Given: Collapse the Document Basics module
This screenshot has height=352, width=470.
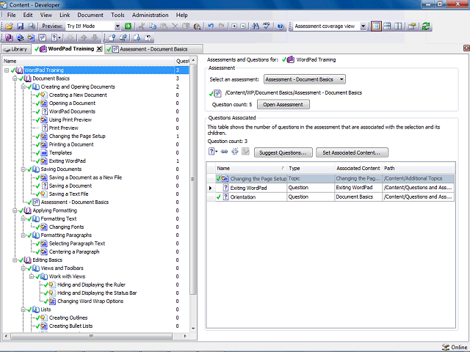Looking at the screenshot, I should point(15,78).
